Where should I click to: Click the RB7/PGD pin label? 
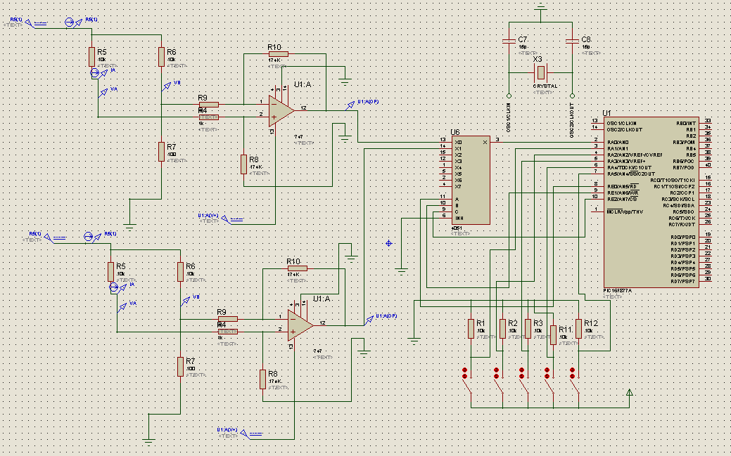coord(684,167)
